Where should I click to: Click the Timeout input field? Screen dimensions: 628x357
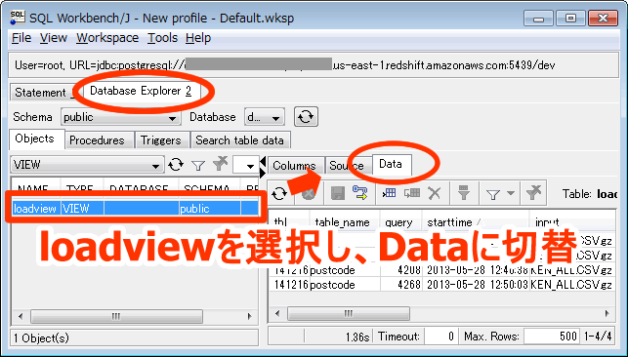coord(440,337)
